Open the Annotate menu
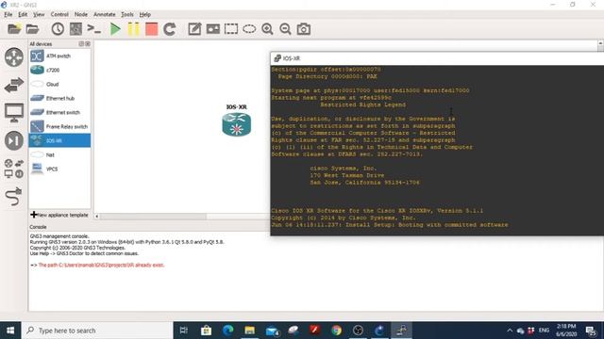The width and height of the screenshot is (604, 339). [x=105, y=15]
